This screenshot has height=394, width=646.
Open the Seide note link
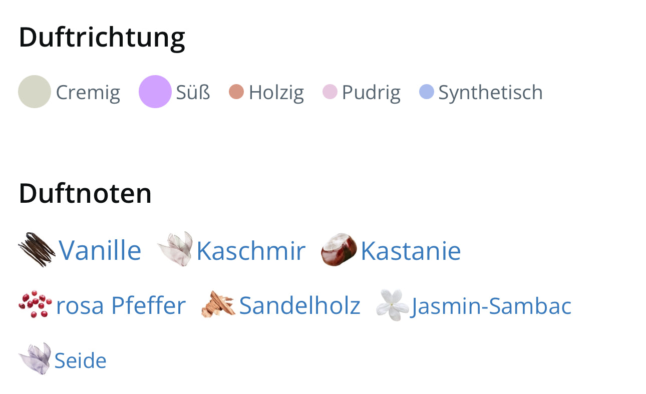(80, 360)
